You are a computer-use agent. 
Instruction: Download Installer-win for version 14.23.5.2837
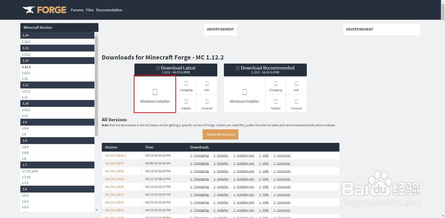(x=246, y=164)
